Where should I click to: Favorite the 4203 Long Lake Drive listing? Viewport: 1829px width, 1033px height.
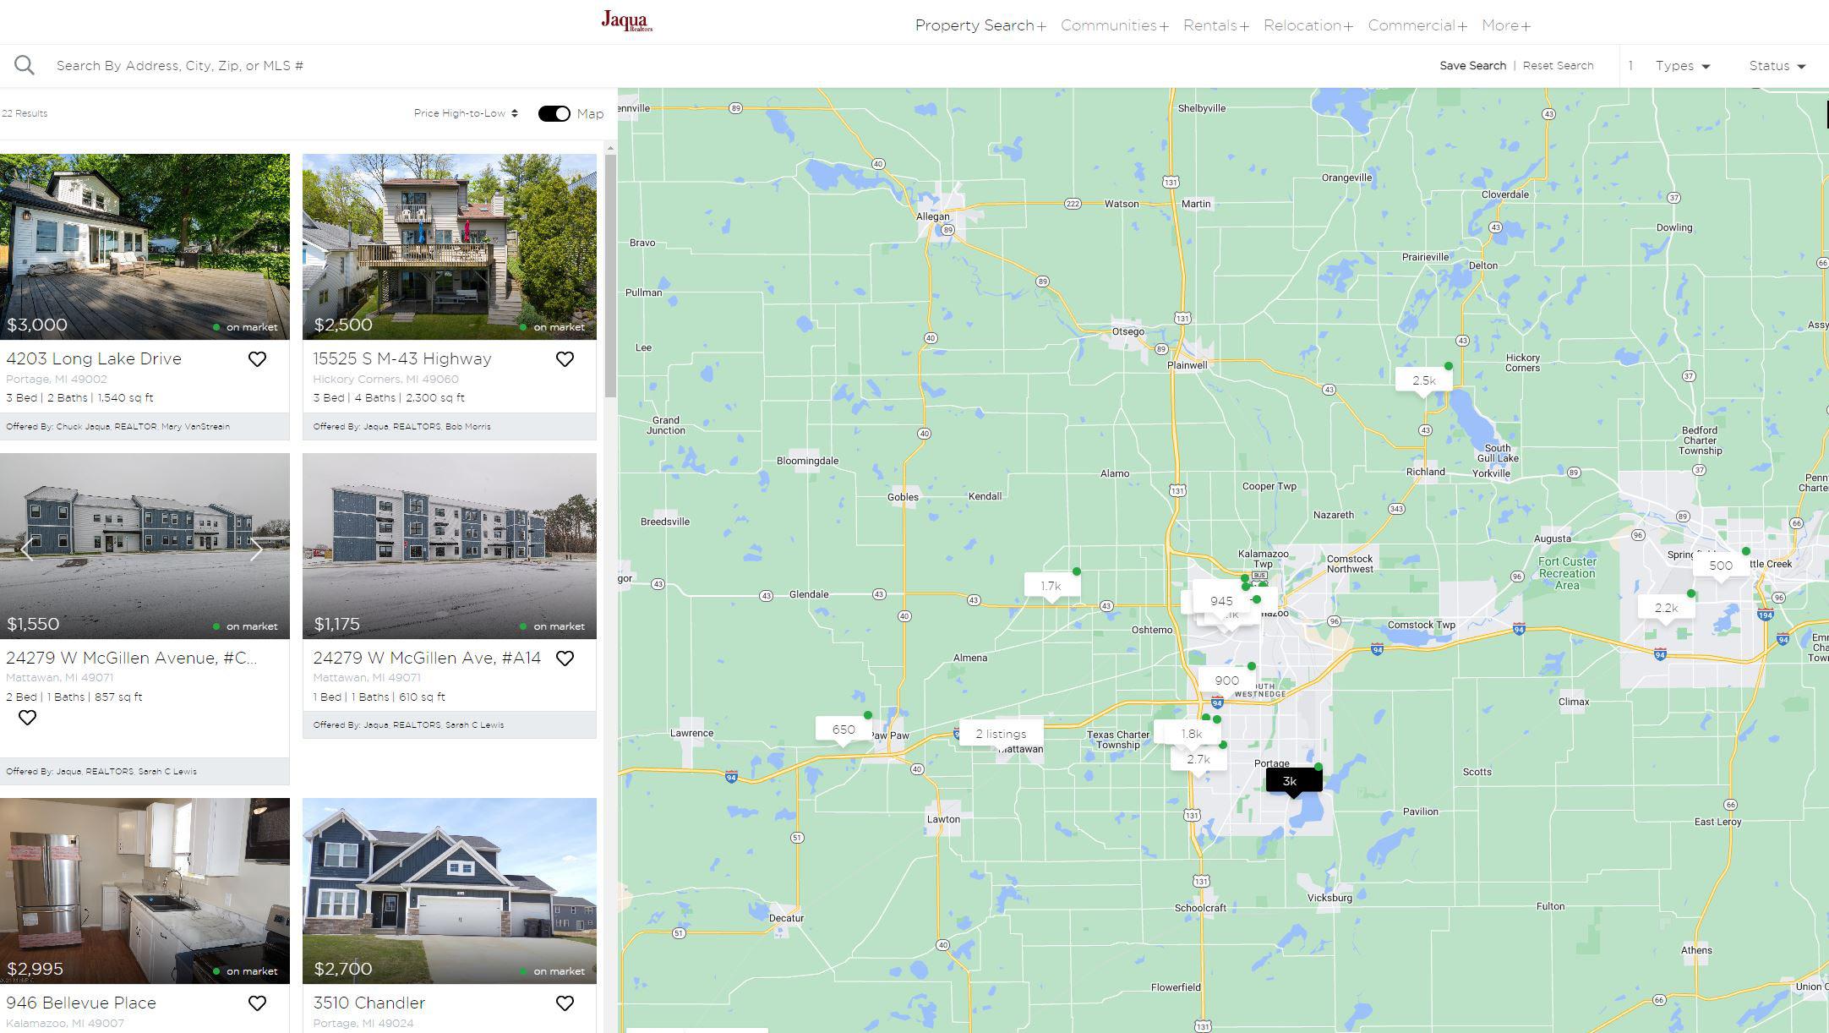[257, 359]
